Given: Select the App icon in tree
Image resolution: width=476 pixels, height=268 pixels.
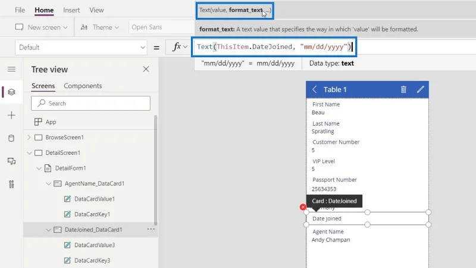Looking at the screenshot, I should (38, 122).
